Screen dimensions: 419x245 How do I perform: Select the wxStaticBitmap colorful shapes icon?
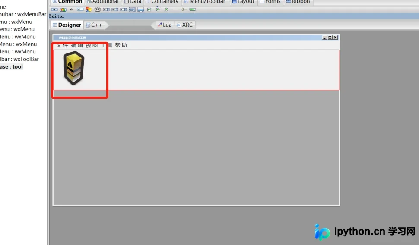tap(89, 9)
